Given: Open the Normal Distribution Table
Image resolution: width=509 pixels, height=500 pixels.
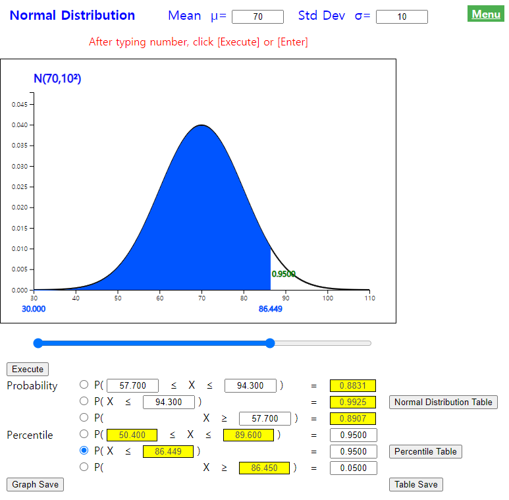Looking at the screenshot, I should [443, 402].
